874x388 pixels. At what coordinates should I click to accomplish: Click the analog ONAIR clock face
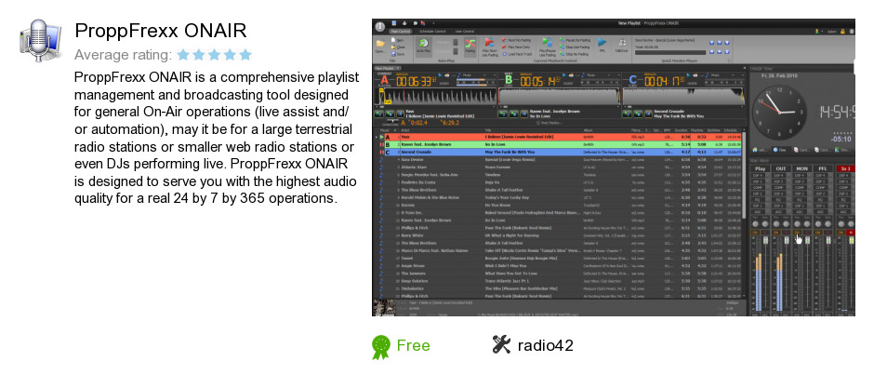point(778,112)
